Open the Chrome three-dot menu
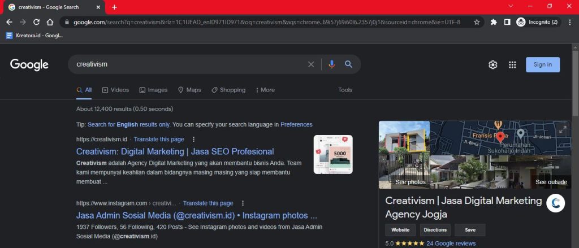The width and height of the screenshot is (579, 248). point(570,22)
